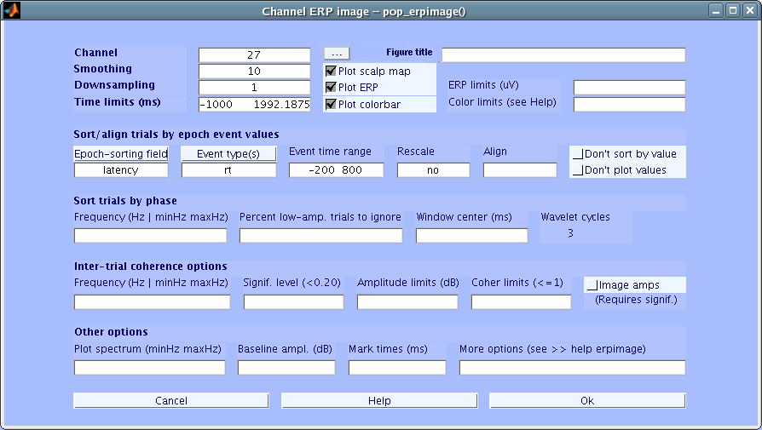This screenshot has width=762, height=430.
Task: Confirm the dialog with Ok
Action: 586,400
